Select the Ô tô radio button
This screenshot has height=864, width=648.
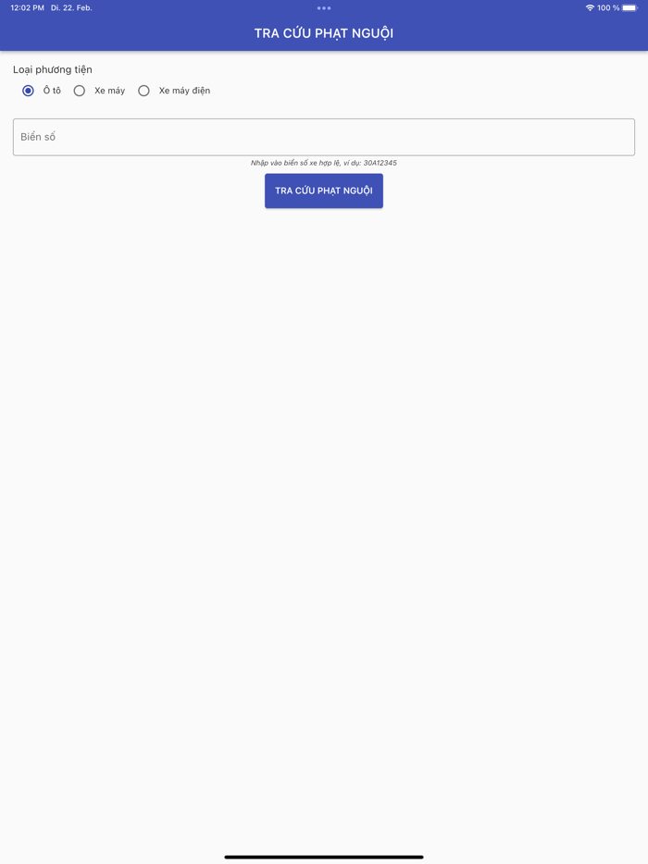click(28, 91)
